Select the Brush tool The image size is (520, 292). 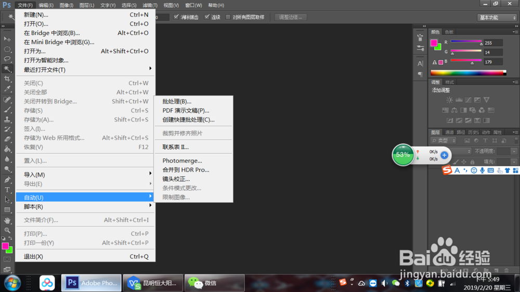(7, 110)
